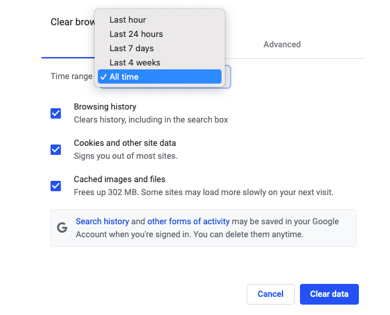The image size is (390, 315).
Task: Click the checkmark icon beside All time
Action: [x=104, y=77]
